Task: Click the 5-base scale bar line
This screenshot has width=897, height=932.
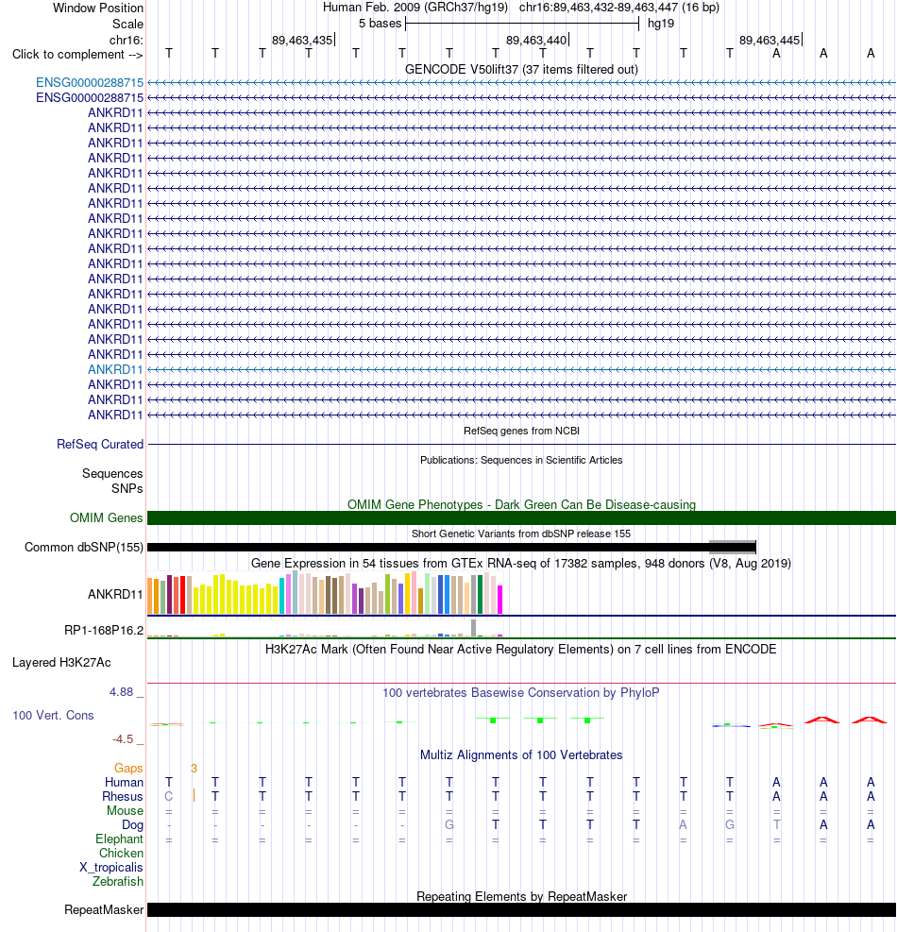Action: 522,24
